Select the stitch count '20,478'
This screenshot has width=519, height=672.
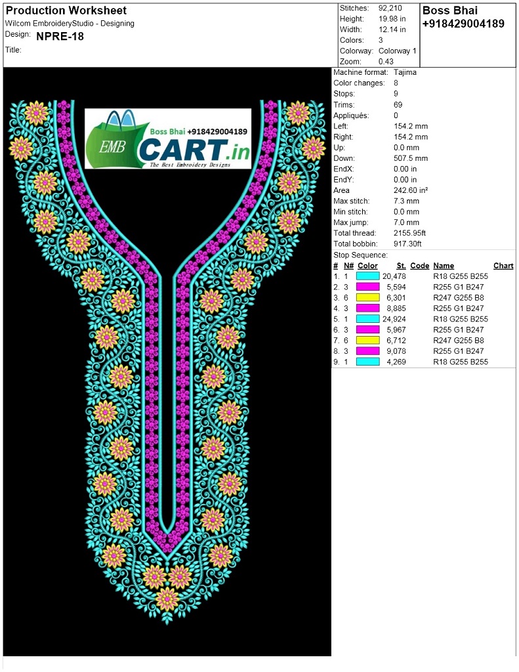pos(394,276)
